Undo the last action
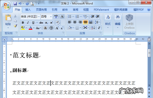153x98 pixels. [20, 4]
